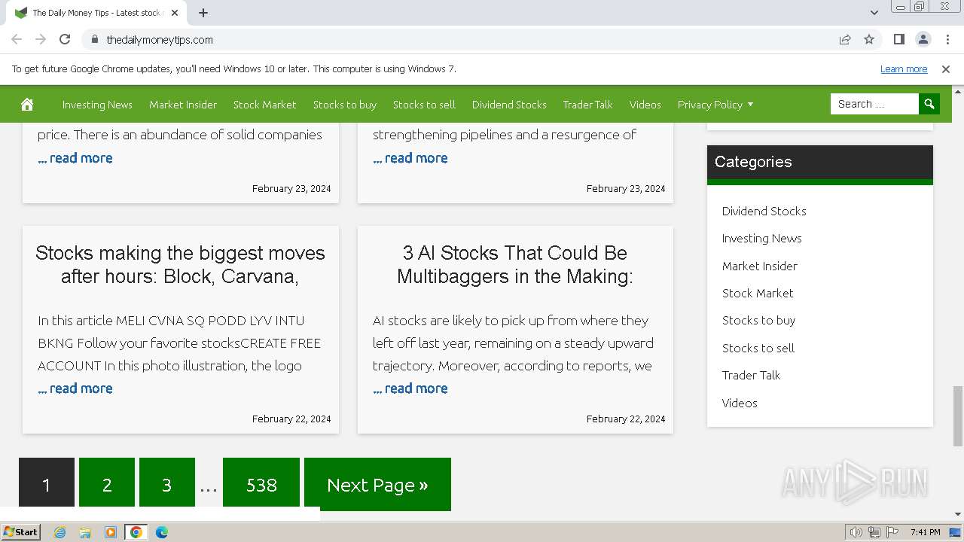The image size is (964, 542).
Task: Click the Chrome taskbar icon
Action: 136,532
